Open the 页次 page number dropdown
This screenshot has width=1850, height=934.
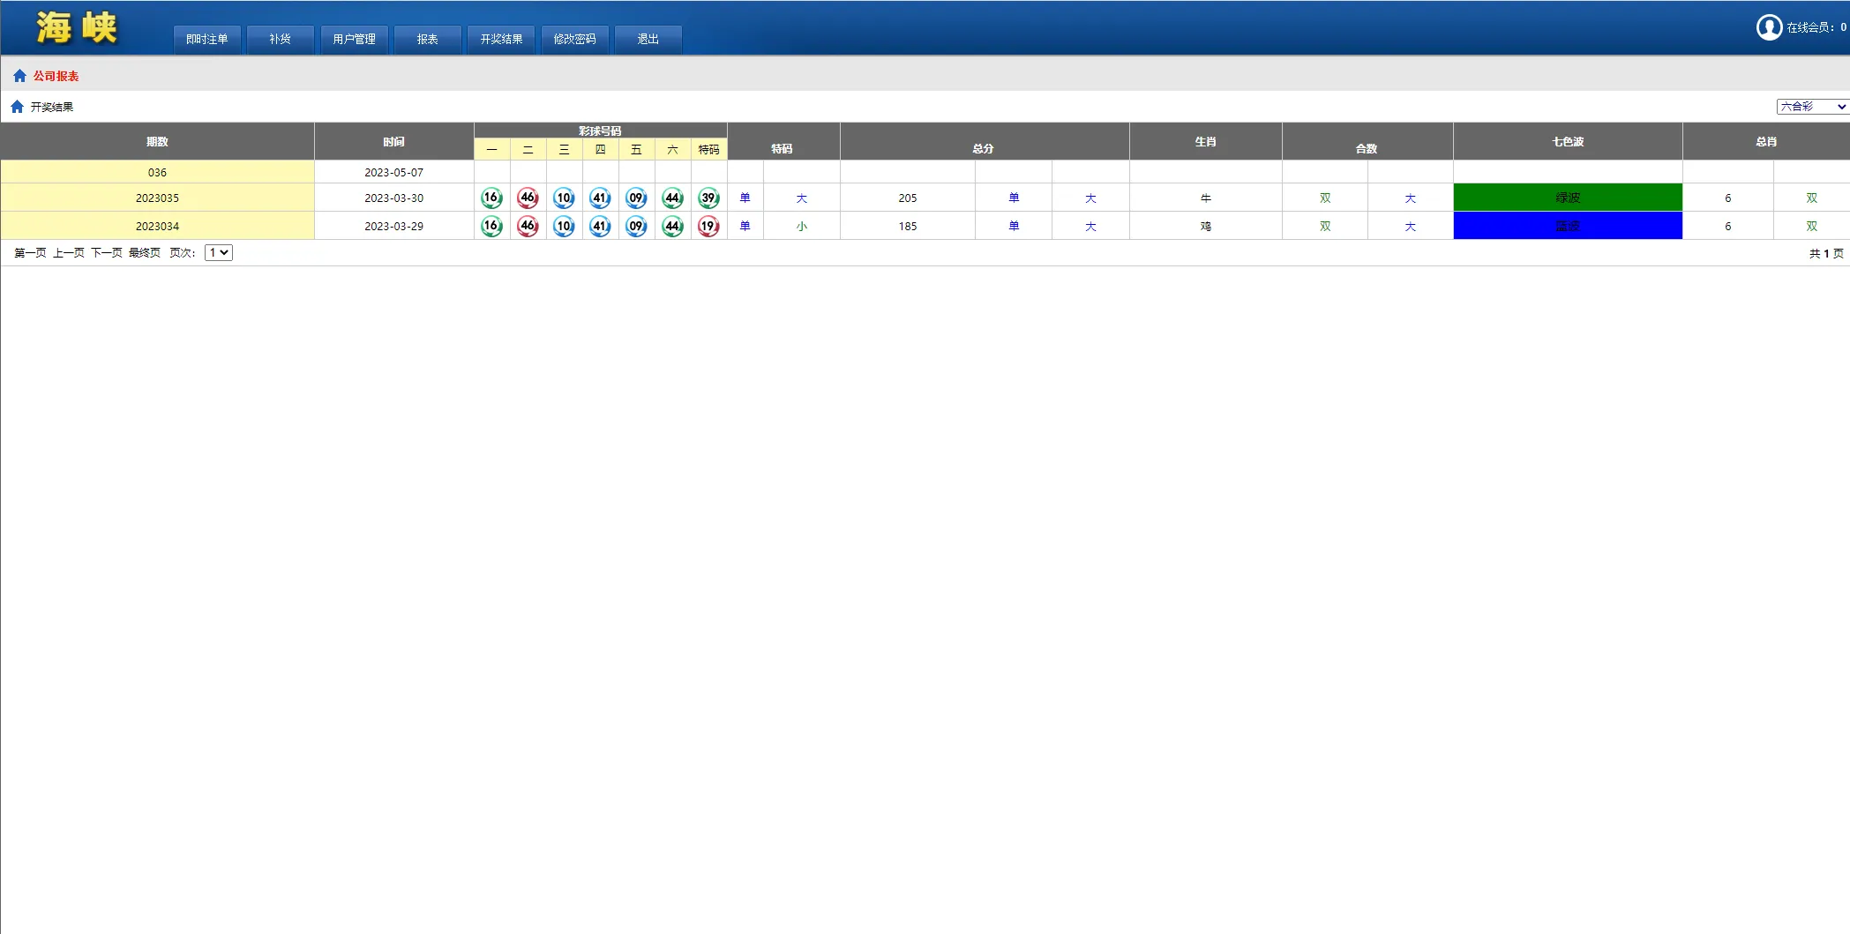pyautogui.click(x=218, y=253)
